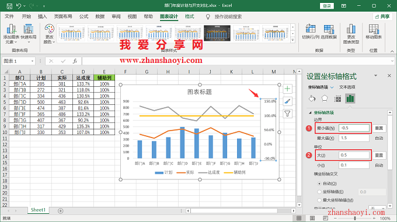Expand the chart styles gallery More arrow

(293, 40)
